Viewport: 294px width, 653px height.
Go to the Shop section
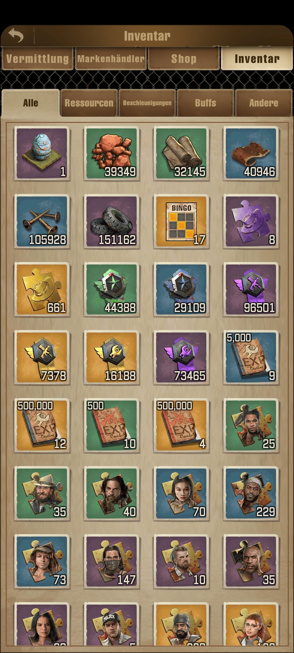[x=184, y=59]
